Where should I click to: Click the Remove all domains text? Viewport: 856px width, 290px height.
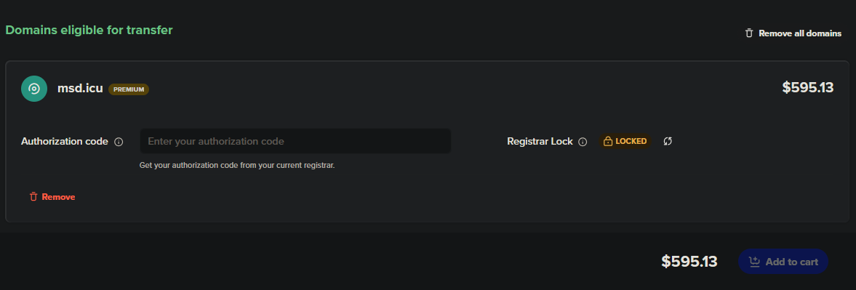(800, 33)
